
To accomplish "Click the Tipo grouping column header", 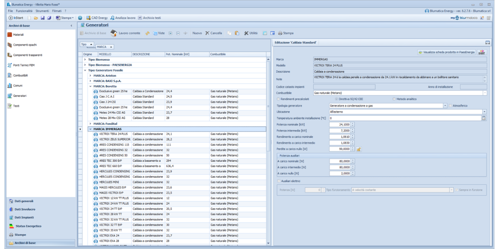I will coord(86,44).
